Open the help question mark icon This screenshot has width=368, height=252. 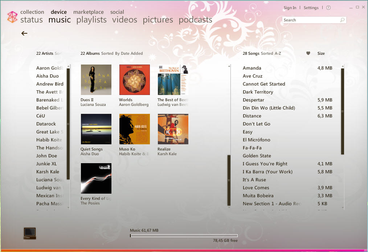point(328,8)
